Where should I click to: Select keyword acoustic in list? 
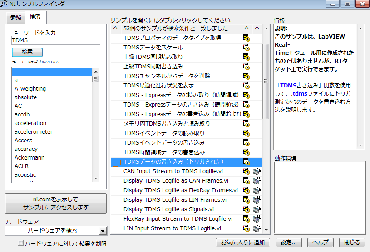tap(52, 175)
